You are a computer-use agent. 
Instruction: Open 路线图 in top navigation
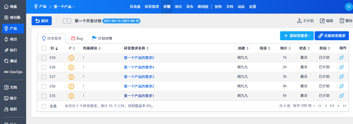pos(203,7)
